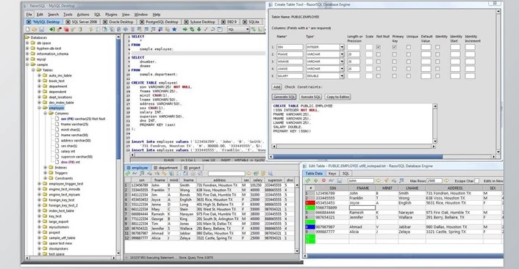Image resolution: width=519 pixels, height=269 pixels.
Task: Check Identity for SSN column
Action: tap(437, 47)
